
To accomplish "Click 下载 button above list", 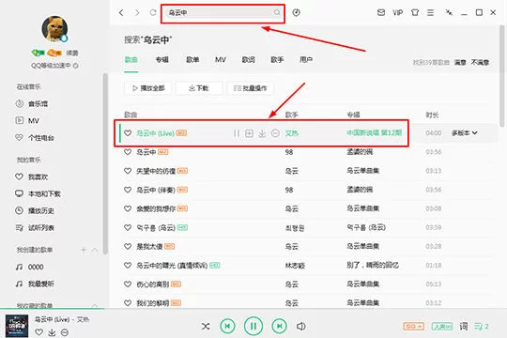I will tap(199, 88).
